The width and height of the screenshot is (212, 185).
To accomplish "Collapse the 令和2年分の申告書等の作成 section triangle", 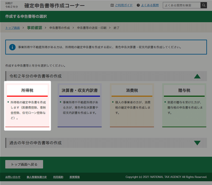I will click(x=197, y=76).
